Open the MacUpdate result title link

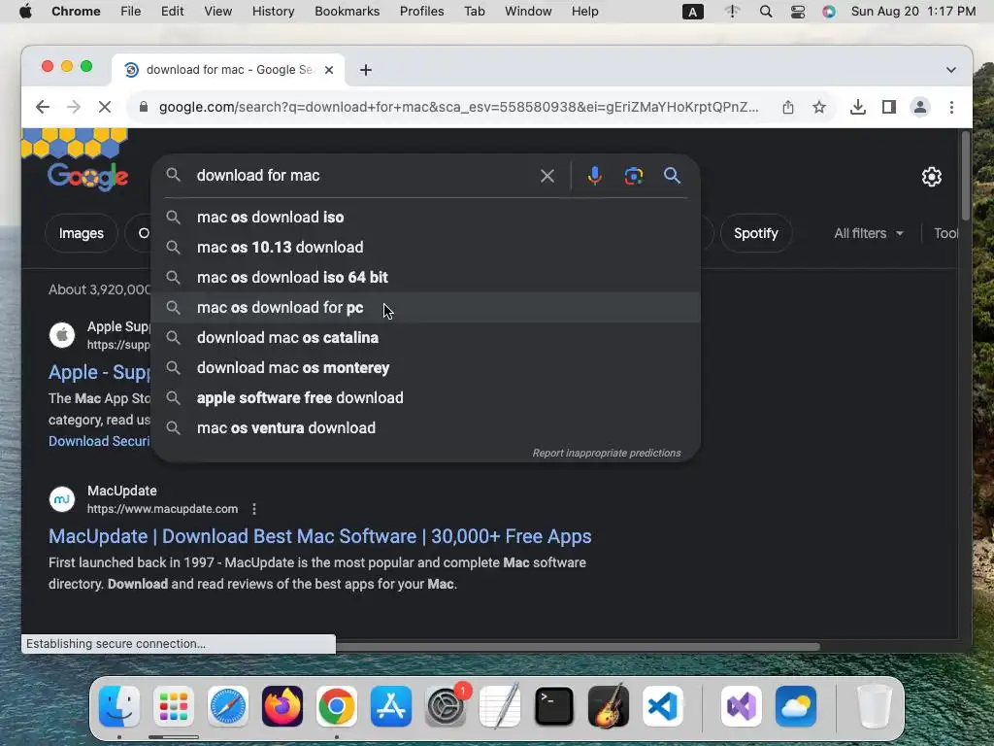(x=320, y=536)
